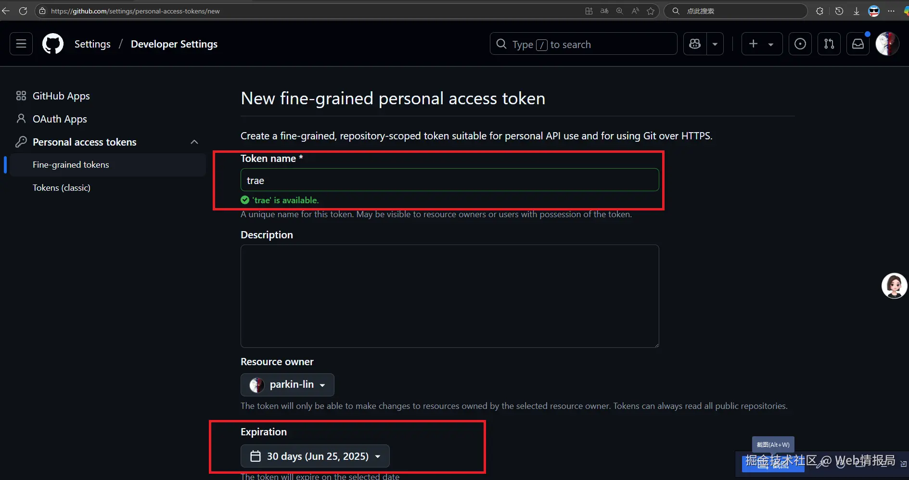Click the pull requests icon
The width and height of the screenshot is (909, 480).
(x=829, y=44)
